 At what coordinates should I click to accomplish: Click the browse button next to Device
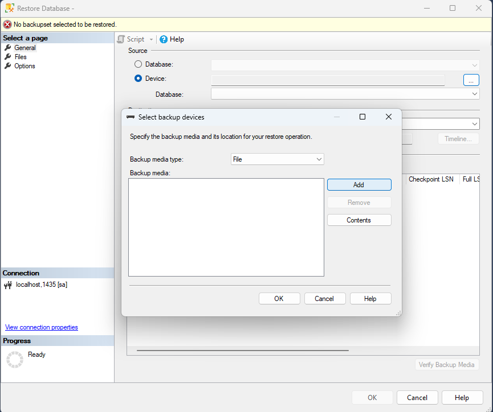click(471, 80)
